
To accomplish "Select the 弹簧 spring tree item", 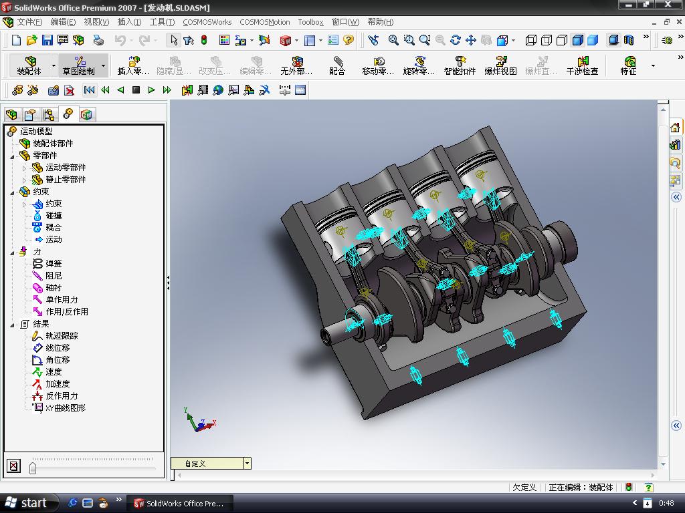I will [x=54, y=263].
